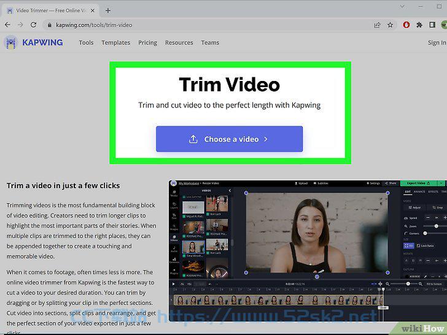Click Sign In
The height and width of the screenshot is (335, 447).
click(x=437, y=43)
